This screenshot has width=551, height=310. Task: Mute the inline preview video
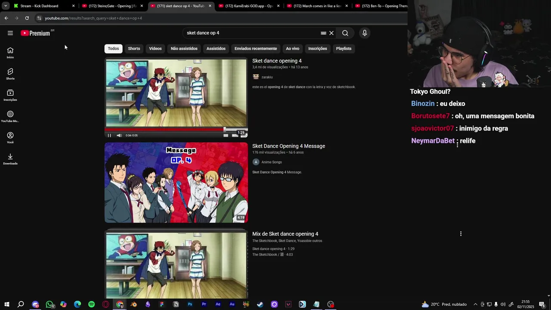click(119, 135)
